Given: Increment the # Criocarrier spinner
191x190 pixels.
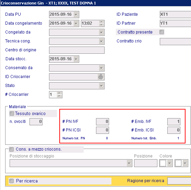Looking at the screenshot, I should coord(59,93).
